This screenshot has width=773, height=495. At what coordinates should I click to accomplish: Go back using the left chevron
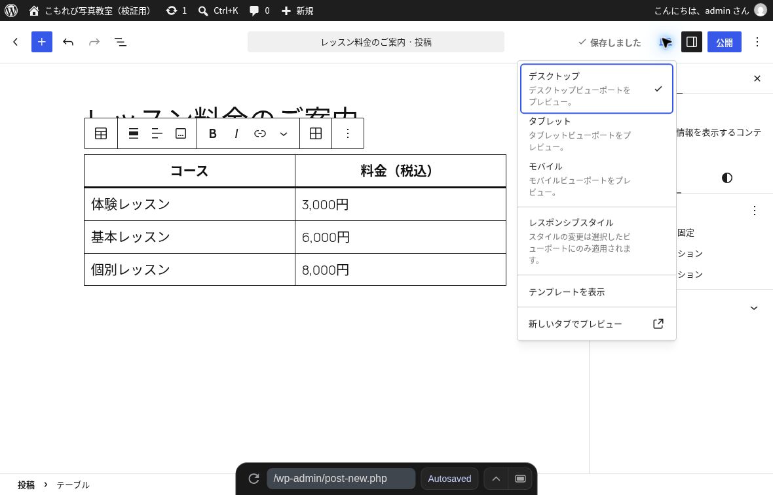tap(15, 42)
